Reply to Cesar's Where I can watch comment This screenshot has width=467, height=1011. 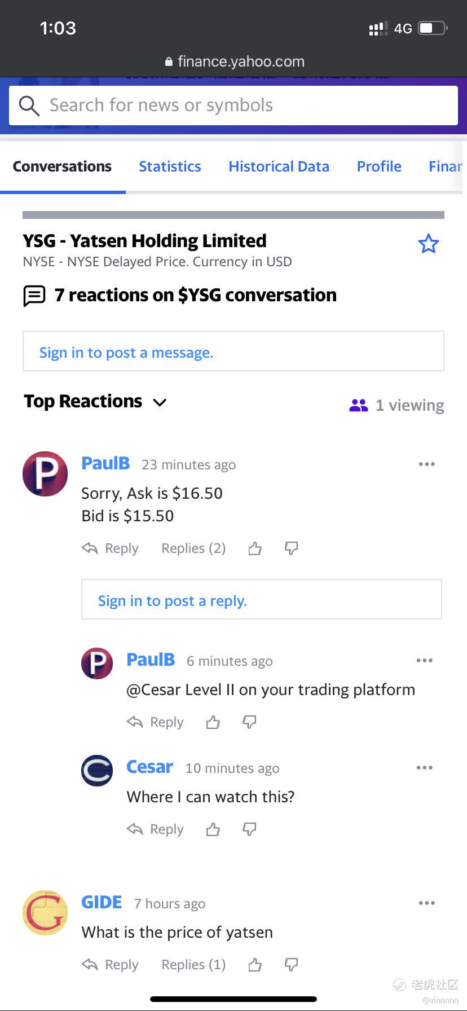155,829
